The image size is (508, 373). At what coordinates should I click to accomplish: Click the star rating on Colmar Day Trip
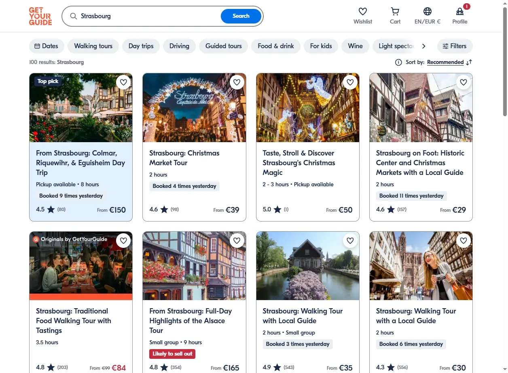click(51, 209)
